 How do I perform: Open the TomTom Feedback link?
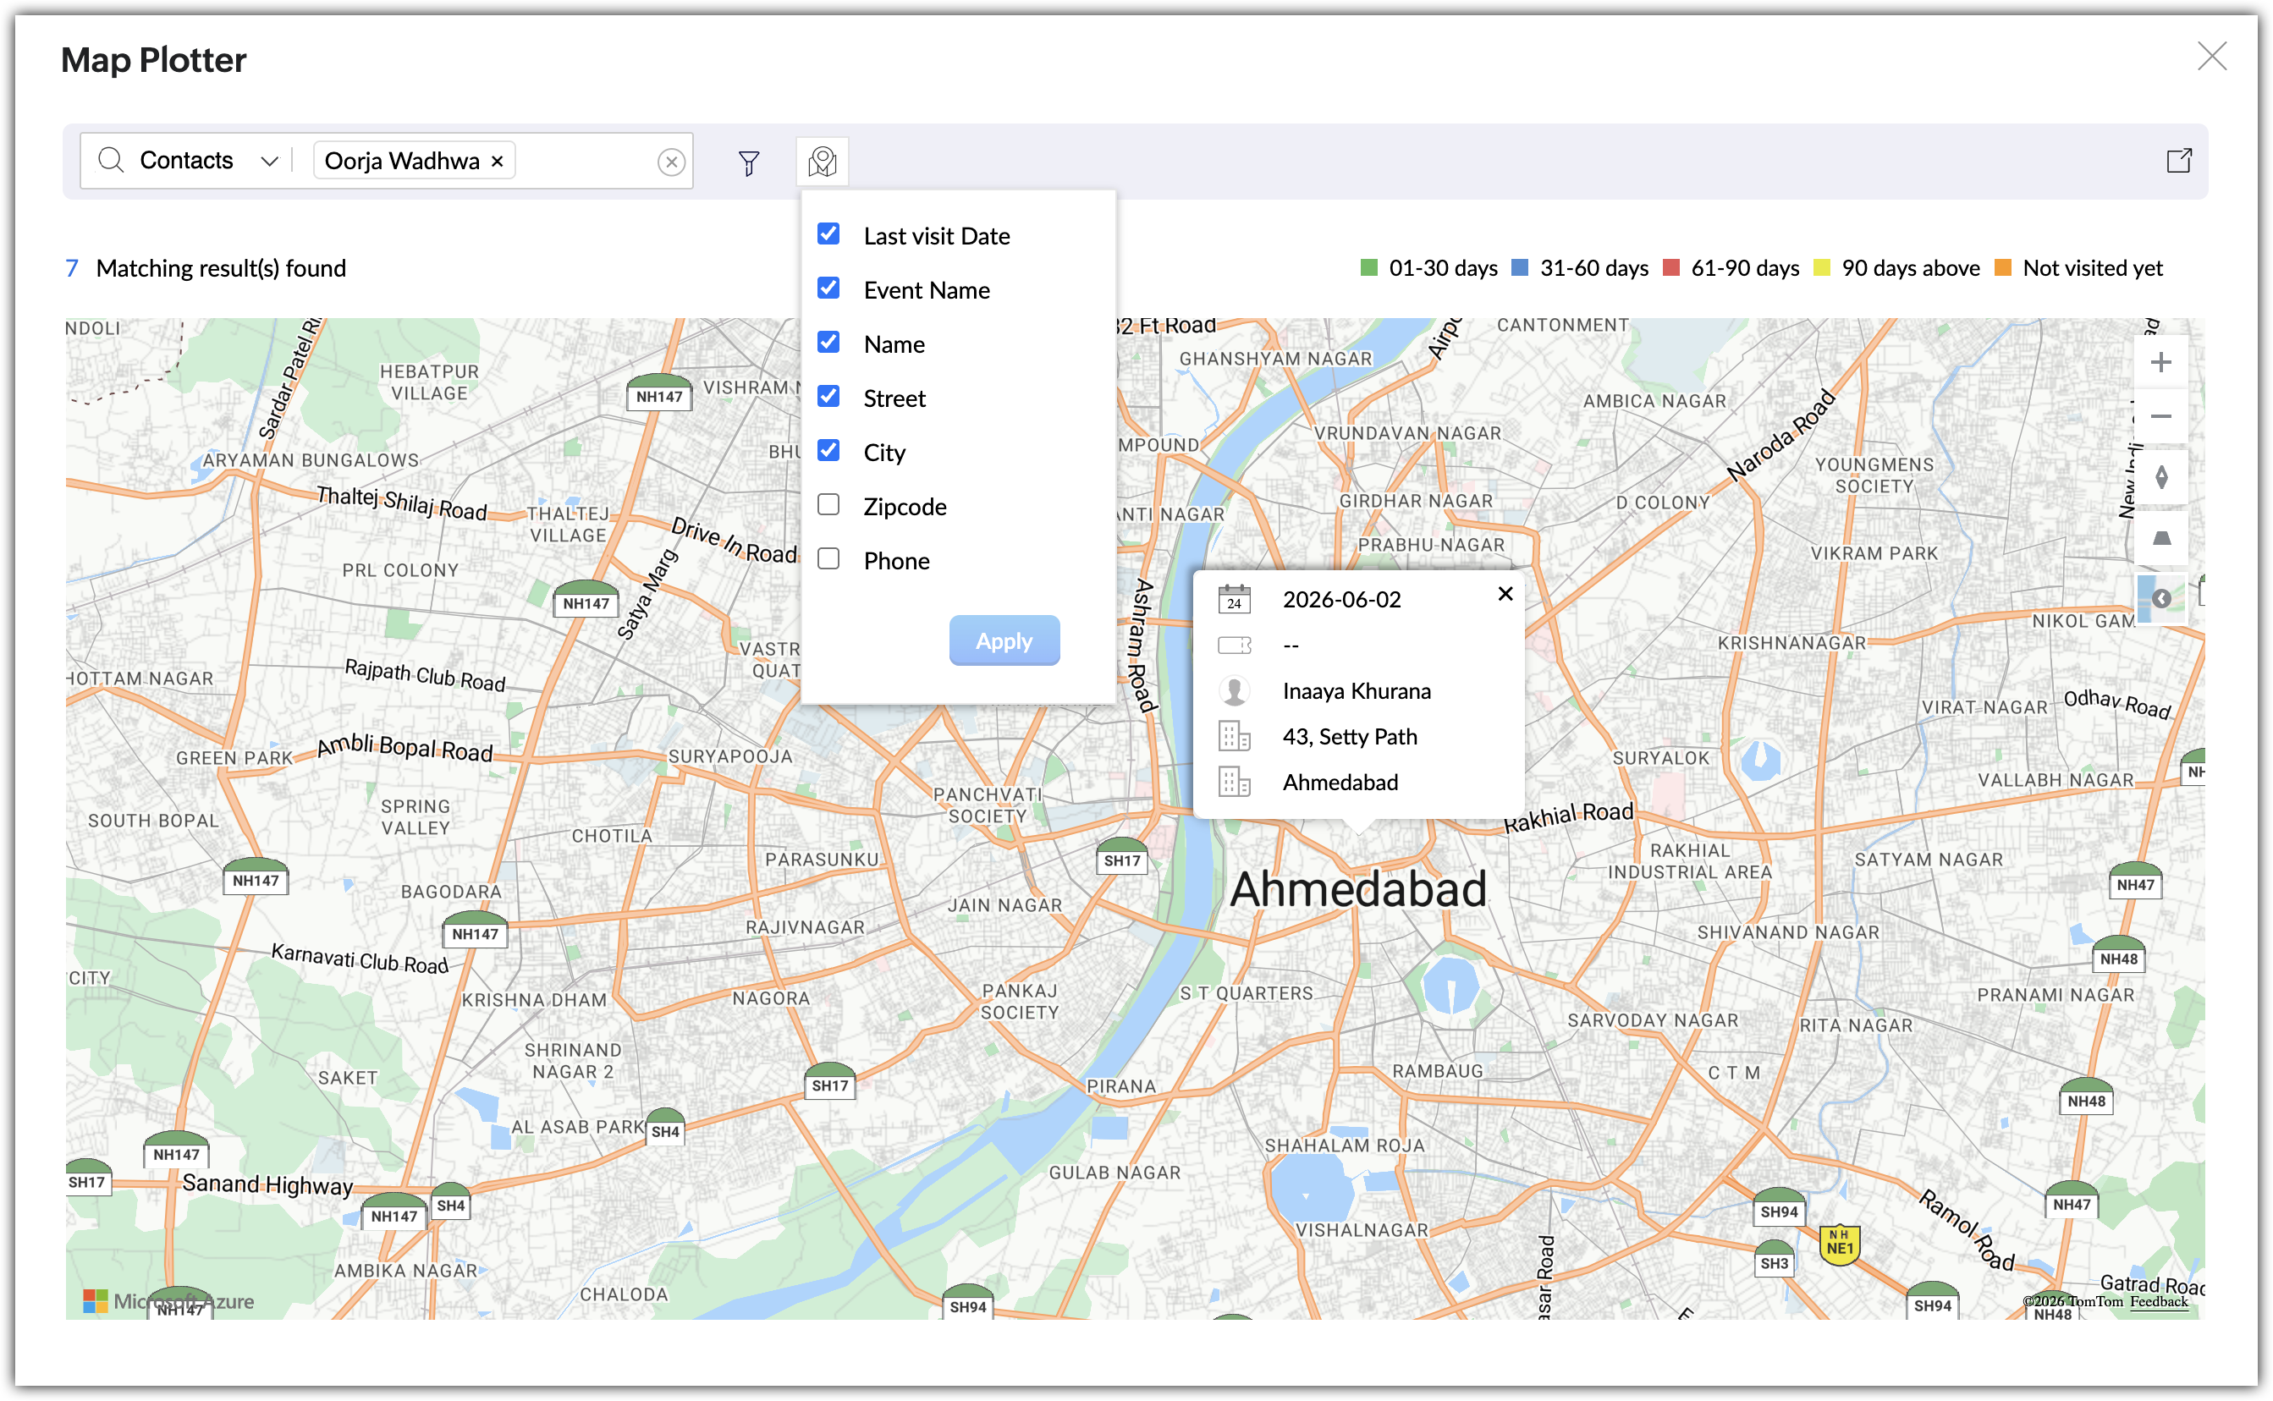coord(2158,1301)
